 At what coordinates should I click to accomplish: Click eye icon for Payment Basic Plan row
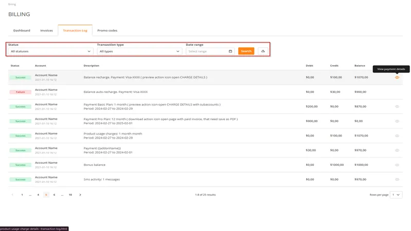[x=397, y=106]
